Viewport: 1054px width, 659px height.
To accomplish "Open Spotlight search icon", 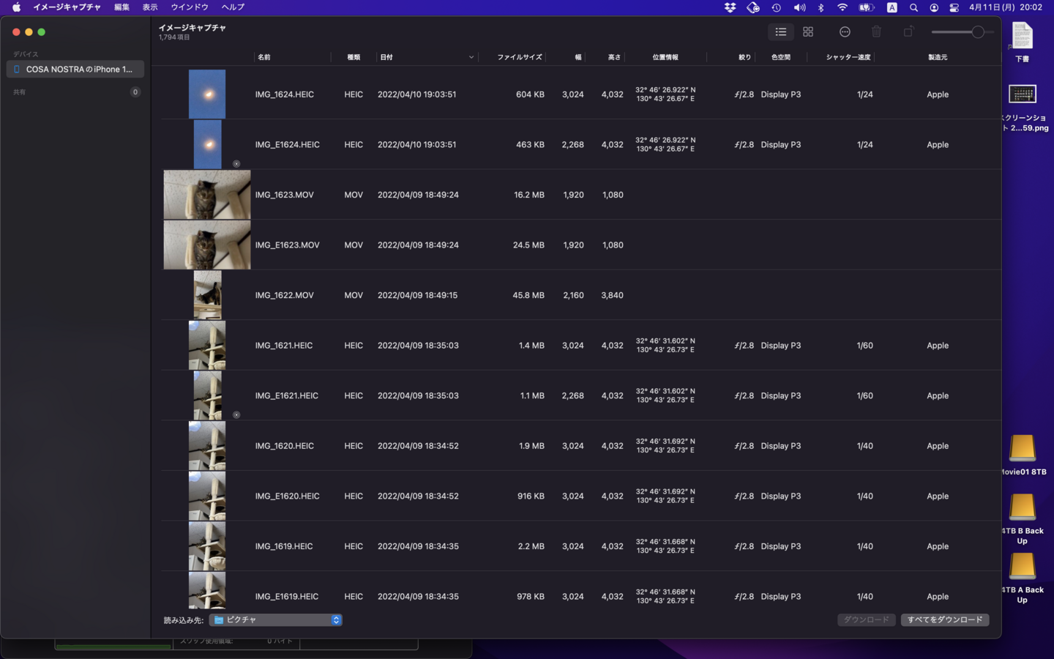I will coord(913,7).
